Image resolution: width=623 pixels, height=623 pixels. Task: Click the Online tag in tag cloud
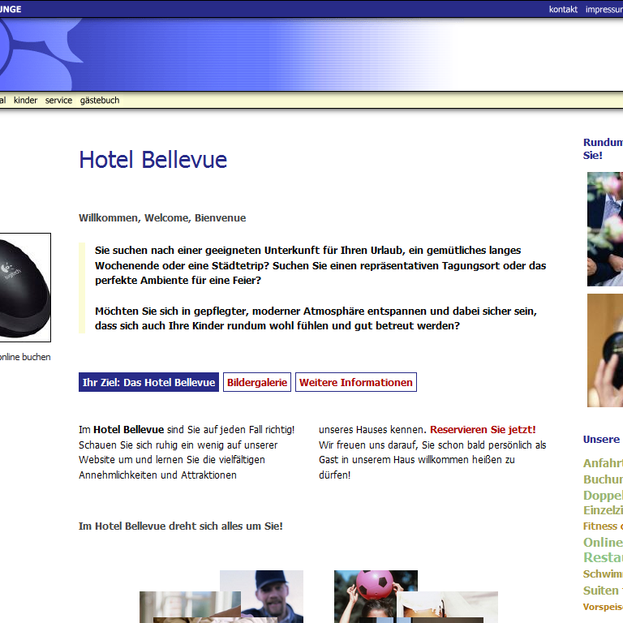click(603, 542)
